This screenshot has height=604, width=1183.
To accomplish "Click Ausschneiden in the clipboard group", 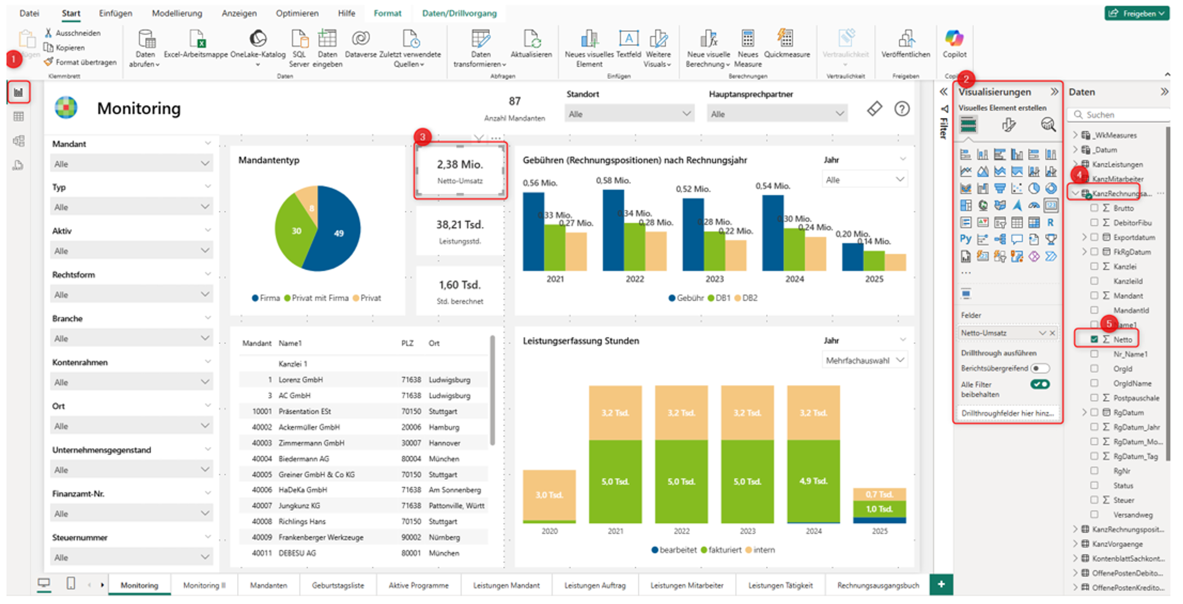I will click(x=73, y=33).
